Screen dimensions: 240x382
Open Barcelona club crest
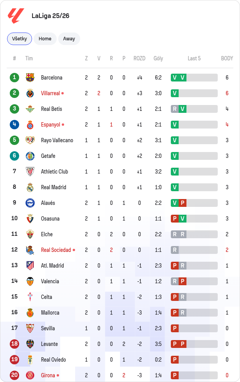(x=30, y=78)
